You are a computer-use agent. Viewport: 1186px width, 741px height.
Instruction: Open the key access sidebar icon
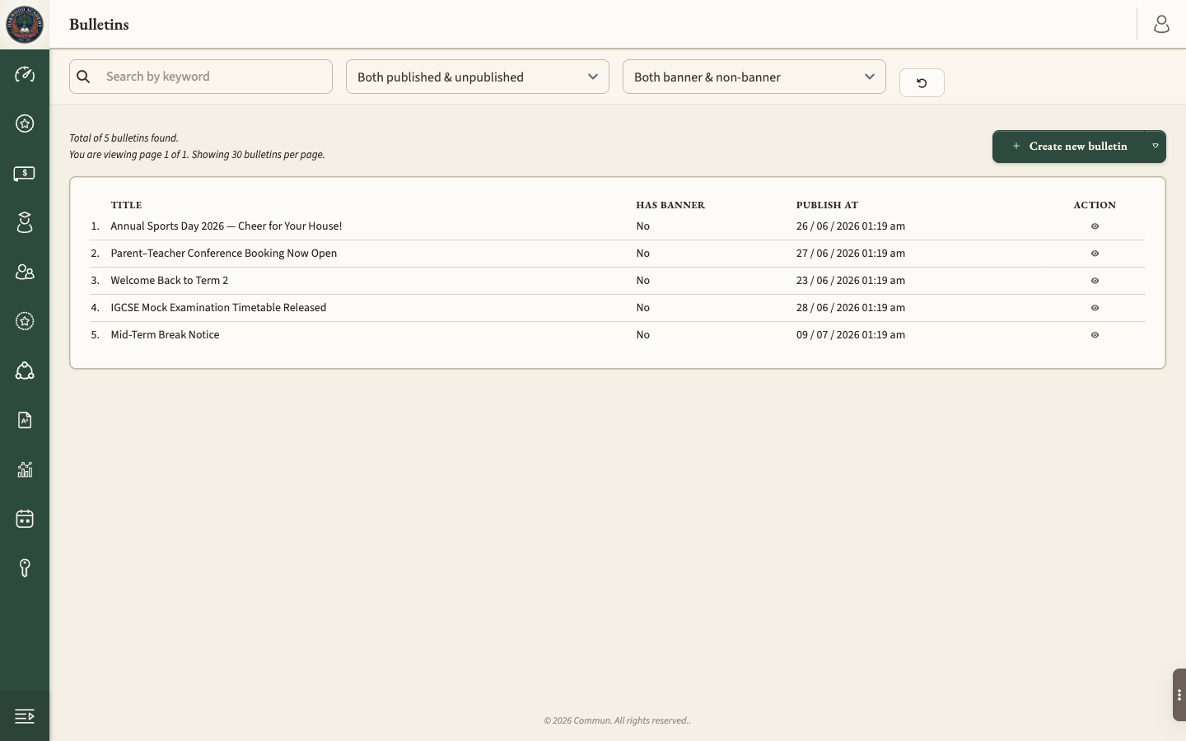(x=25, y=568)
